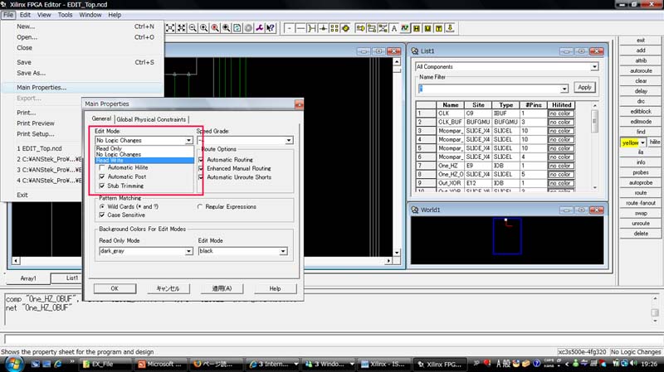Viewport: 664px width, 372px height.
Task: Click the short dash line display icon
Action: [289, 28]
